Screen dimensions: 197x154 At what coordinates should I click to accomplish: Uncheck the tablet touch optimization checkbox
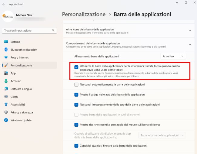[76, 67]
